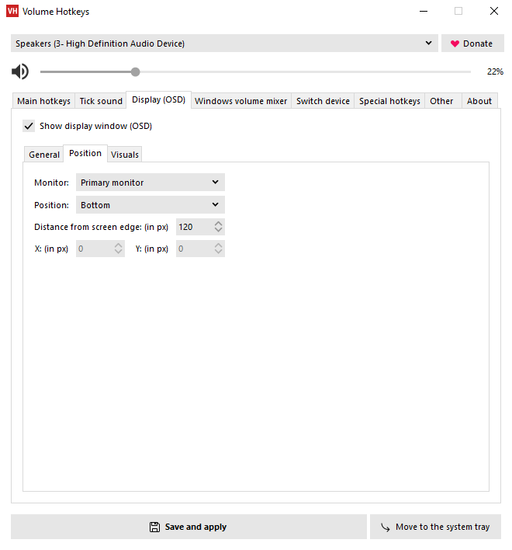Viewport: 512px width, 550px height.
Task: Click the Volume Hotkeys app logo
Action: (12, 12)
